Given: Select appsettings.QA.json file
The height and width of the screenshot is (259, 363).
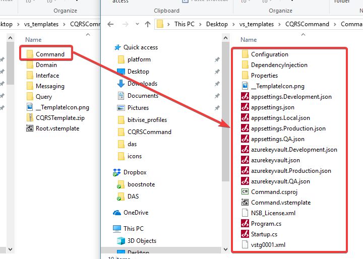Looking at the screenshot, I should pyautogui.click(x=273, y=139).
